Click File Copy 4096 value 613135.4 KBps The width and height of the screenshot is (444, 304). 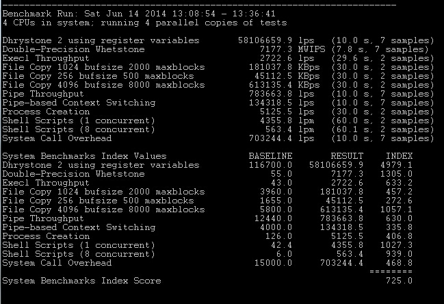point(285,85)
